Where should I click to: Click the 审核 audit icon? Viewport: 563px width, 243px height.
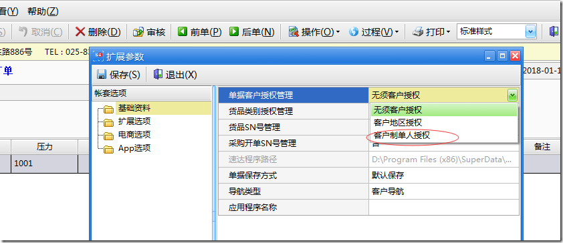click(x=138, y=32)
